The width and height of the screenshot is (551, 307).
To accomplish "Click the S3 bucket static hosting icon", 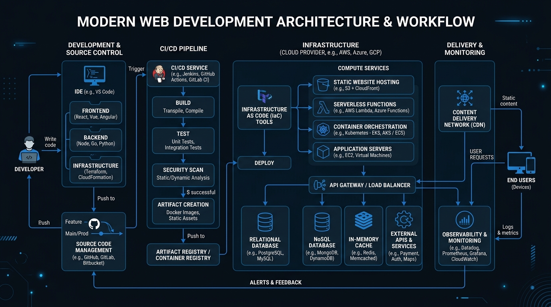I will click(323, 85).
